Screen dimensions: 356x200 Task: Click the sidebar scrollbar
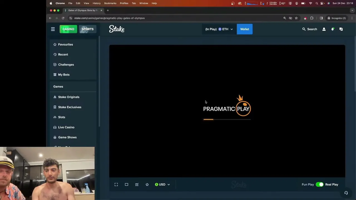pyautogui.click(x=99, y=81)
